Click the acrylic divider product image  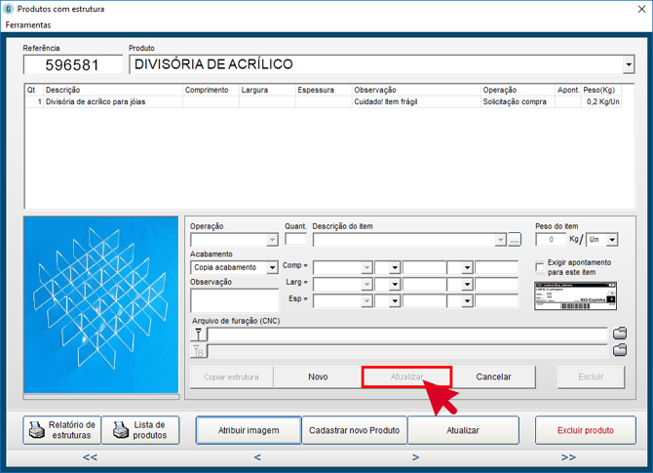point(100,304)
